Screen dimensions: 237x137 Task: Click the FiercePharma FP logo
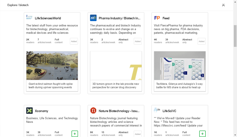coord(157,18)
